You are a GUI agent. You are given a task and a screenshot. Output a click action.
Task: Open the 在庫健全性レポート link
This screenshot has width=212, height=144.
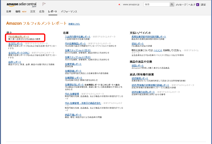pyautogui.click(x=74, y=85)
